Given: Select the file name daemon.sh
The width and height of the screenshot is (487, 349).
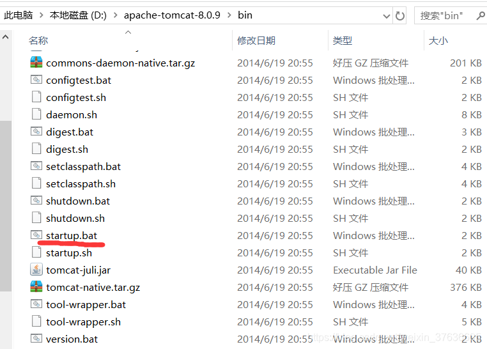Looking at the screenshot, I should click(72, 115).
